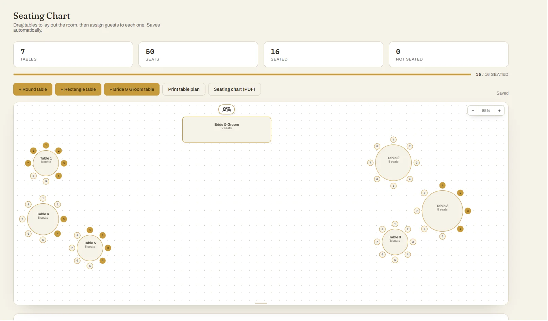Select empty seat 5 on Table 1
548x321 pixels.
(x=46, y=182)
